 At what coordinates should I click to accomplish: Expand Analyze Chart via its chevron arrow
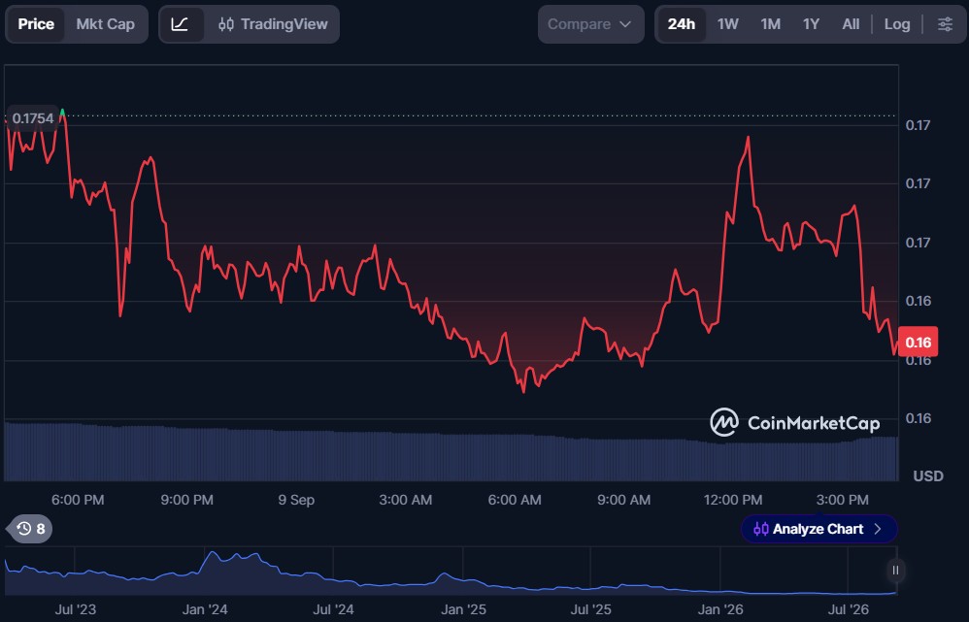pyautogui.click(x=878, y=530)
